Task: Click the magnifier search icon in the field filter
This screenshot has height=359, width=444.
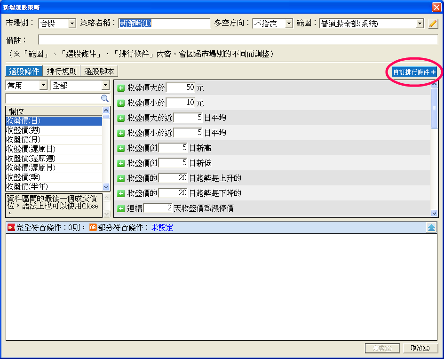Action: pos(104,98)
